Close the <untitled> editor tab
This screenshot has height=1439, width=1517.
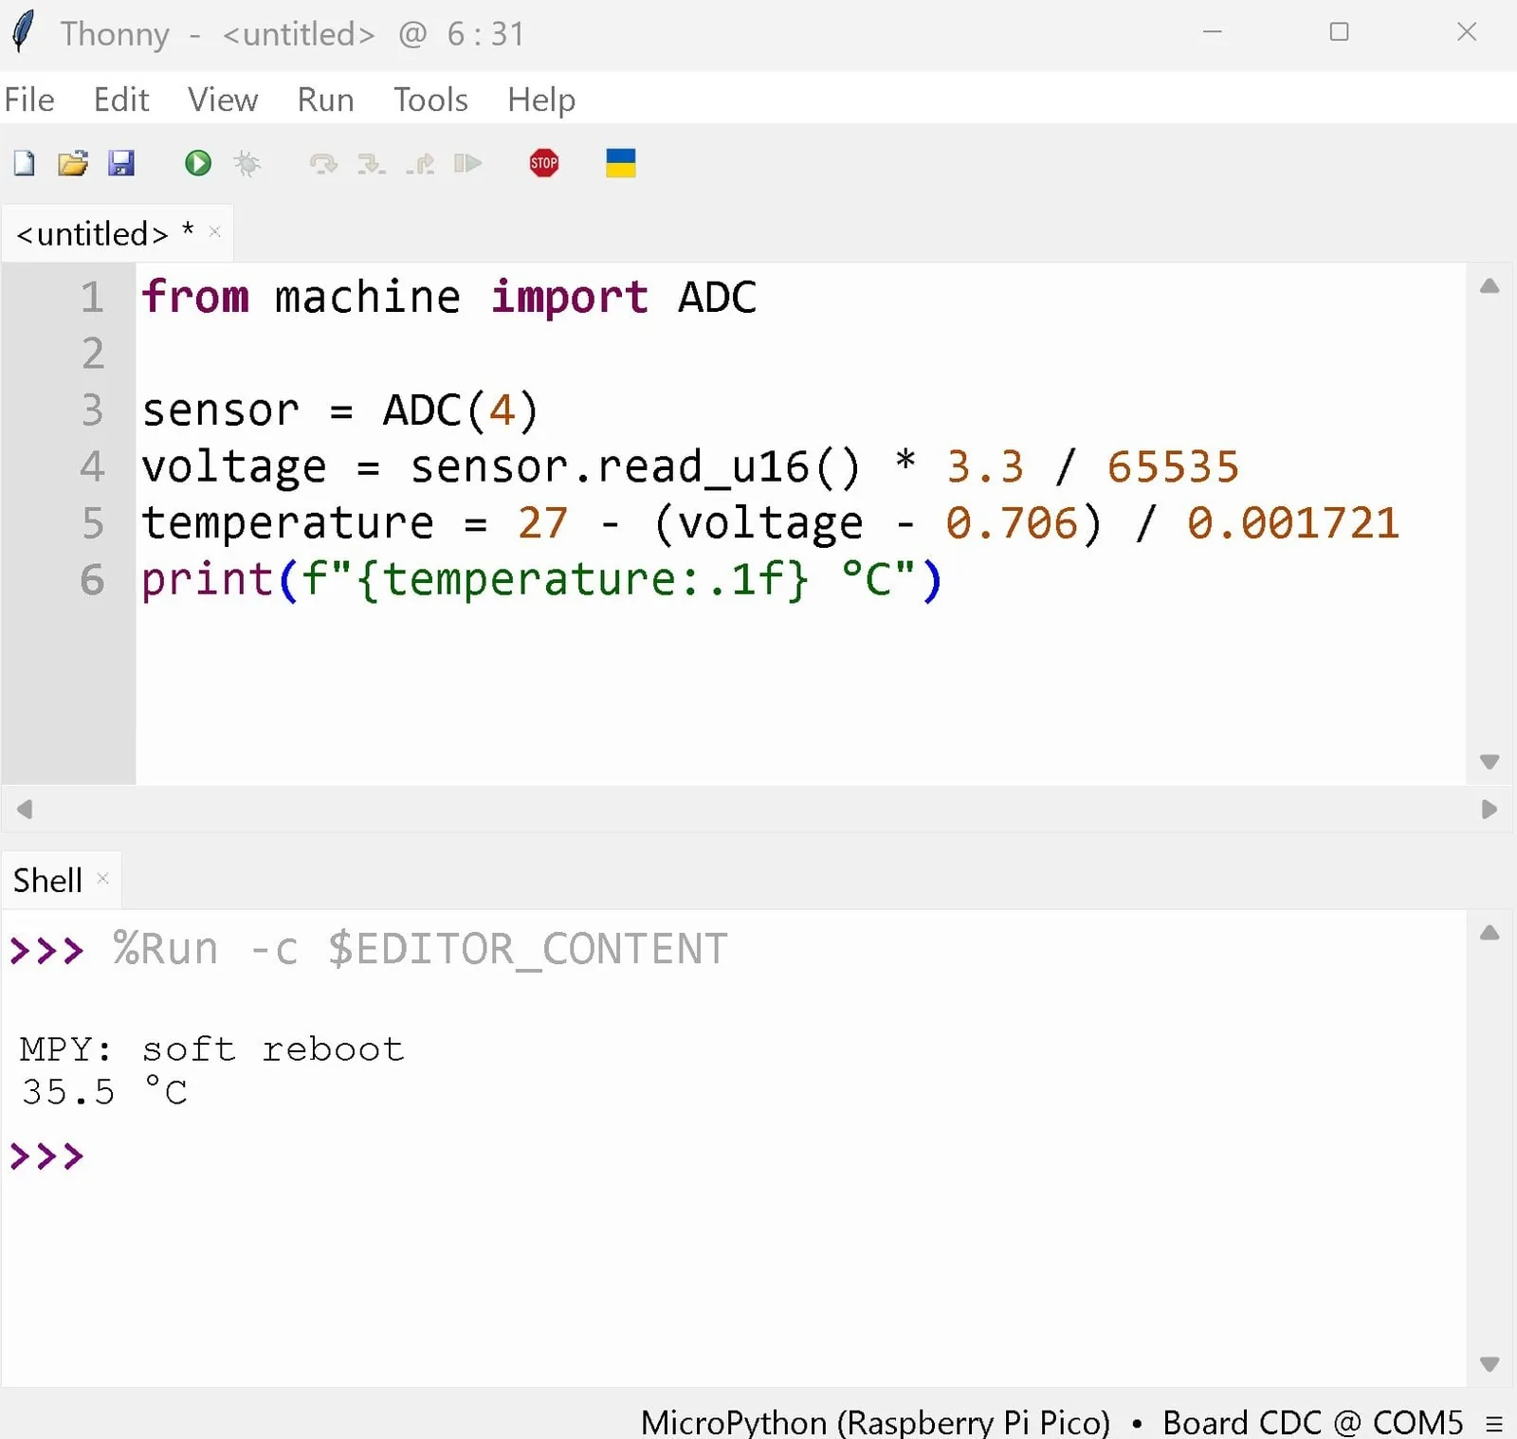(x=215, y=230)
